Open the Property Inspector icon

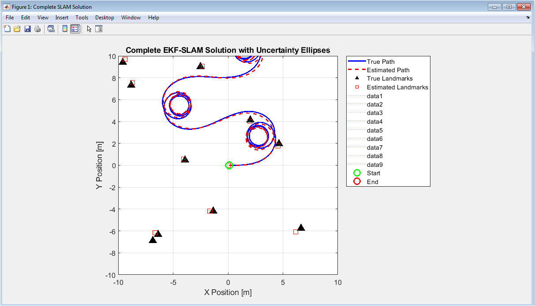[x=99, y=29]
